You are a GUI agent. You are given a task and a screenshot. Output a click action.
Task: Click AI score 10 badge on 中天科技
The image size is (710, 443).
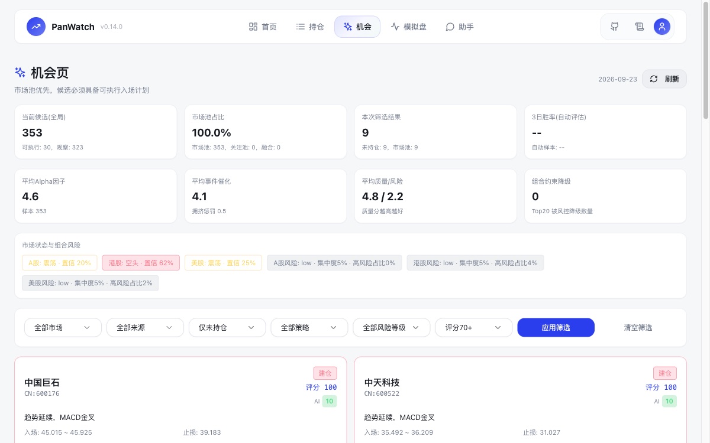[x=669, y=402]
